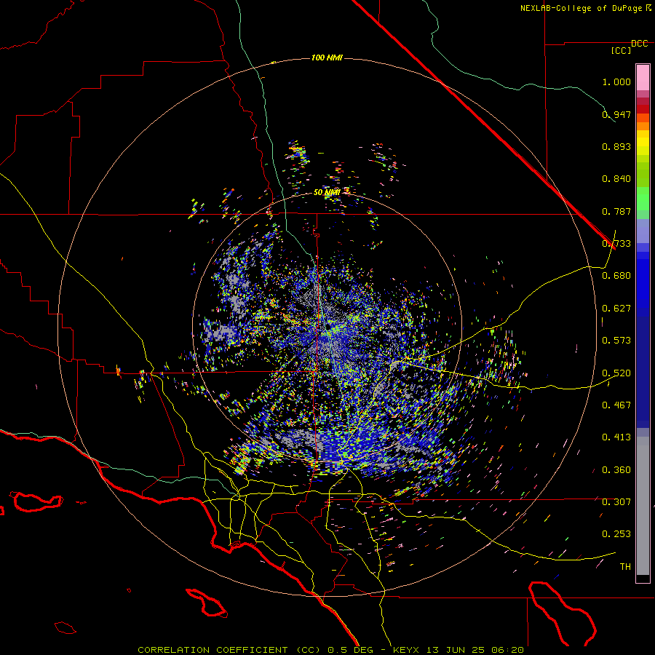Select the 0.893 scale label

click(x=616, y=146)
